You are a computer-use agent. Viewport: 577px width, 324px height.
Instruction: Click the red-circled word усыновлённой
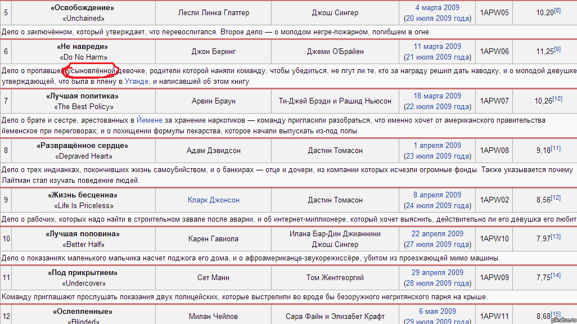(x=92, y=71)
